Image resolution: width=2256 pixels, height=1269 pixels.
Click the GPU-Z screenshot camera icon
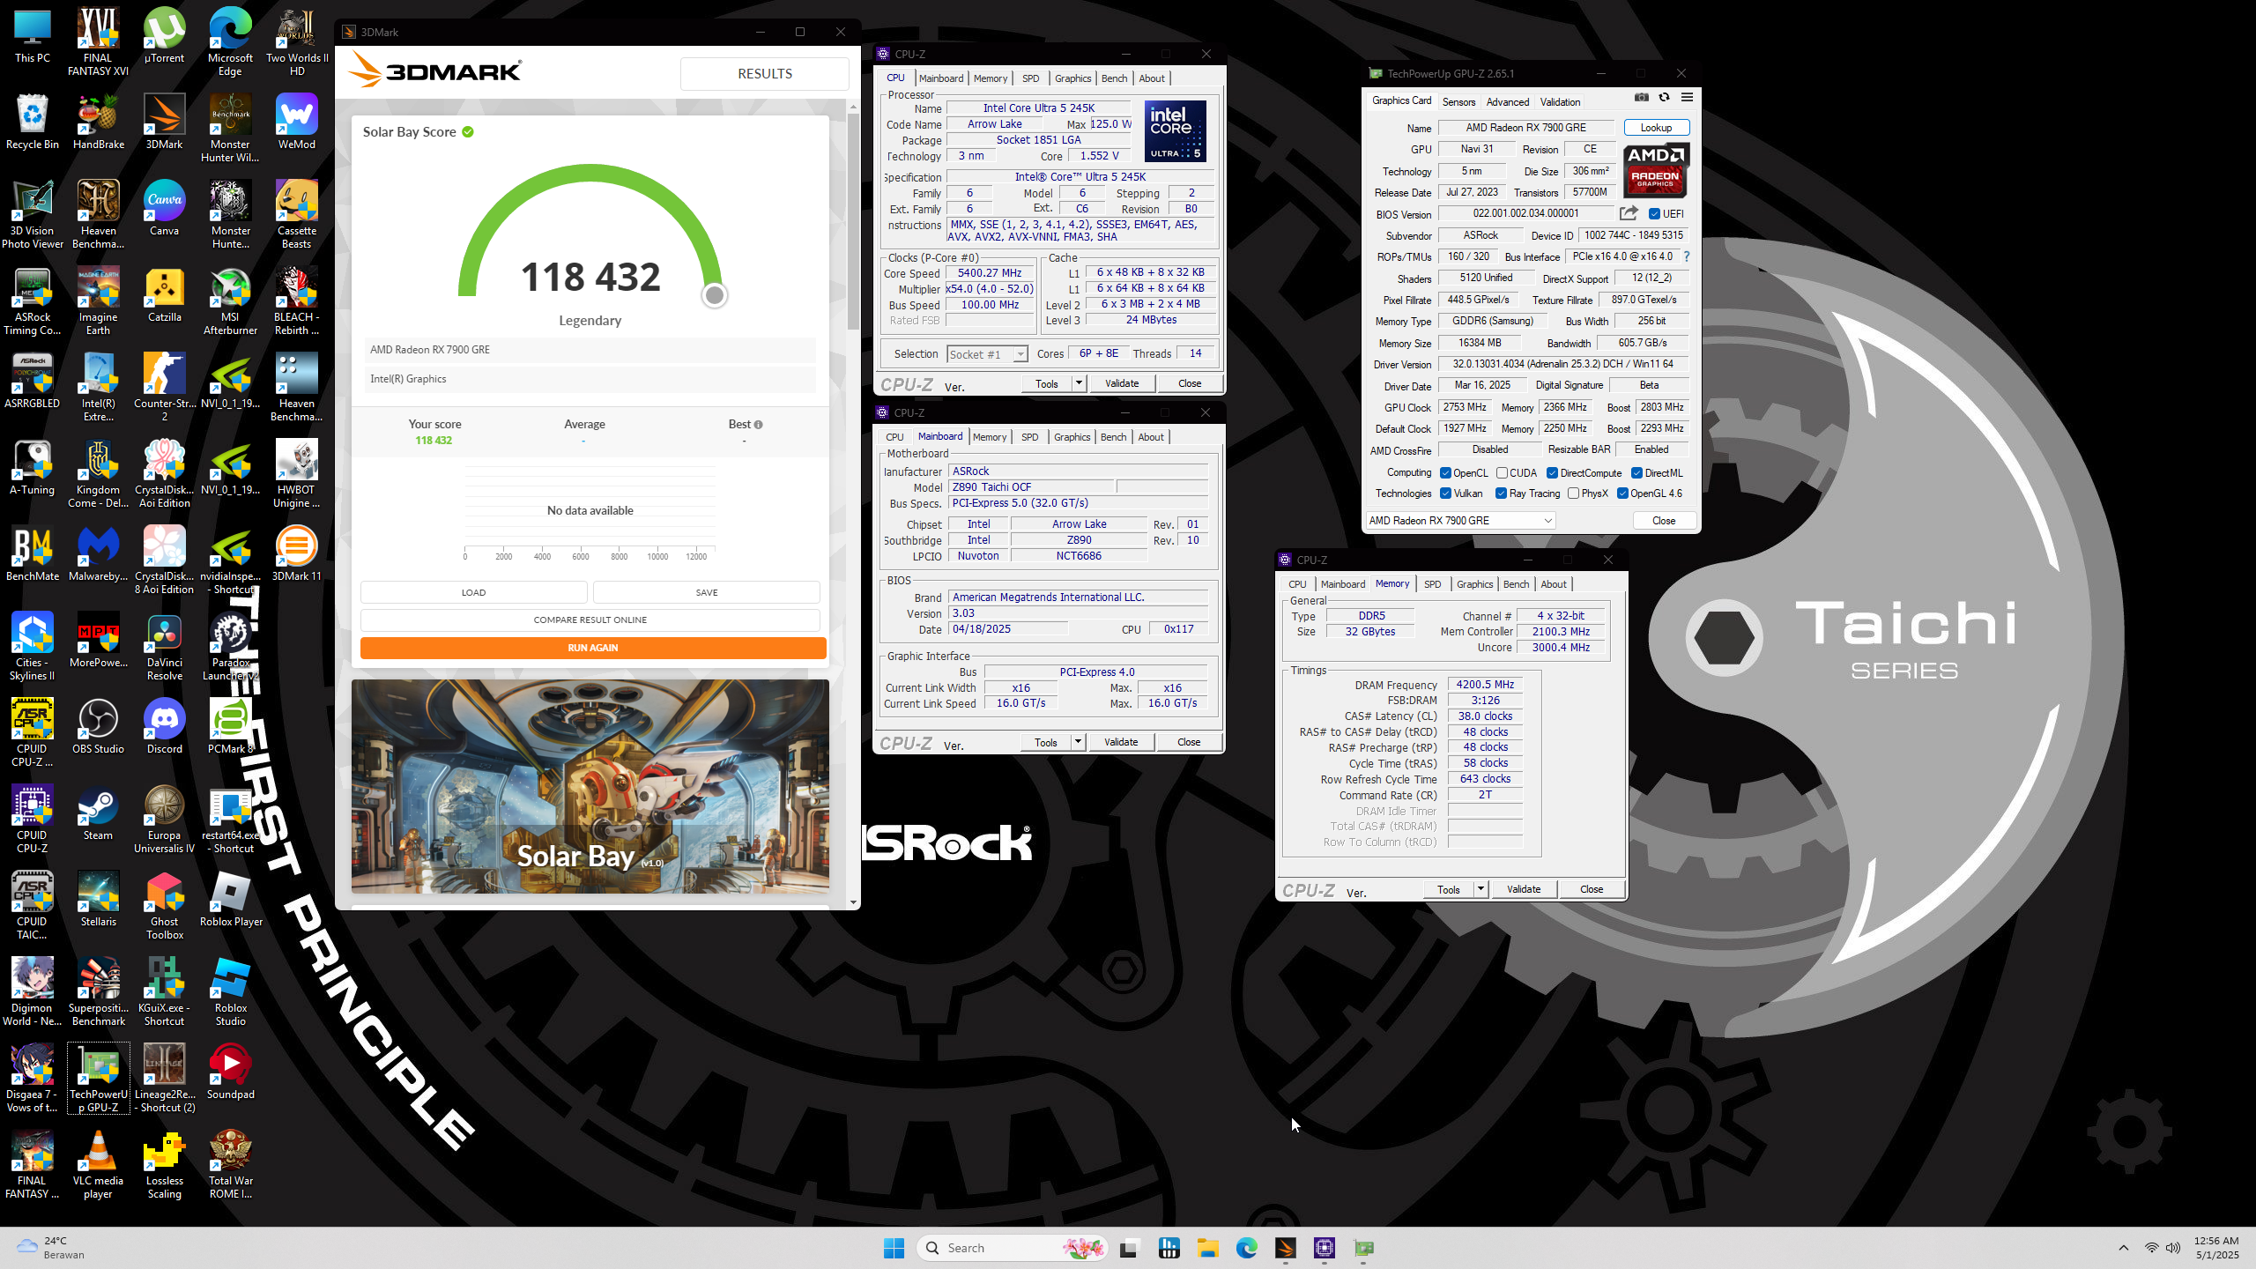1641,98
